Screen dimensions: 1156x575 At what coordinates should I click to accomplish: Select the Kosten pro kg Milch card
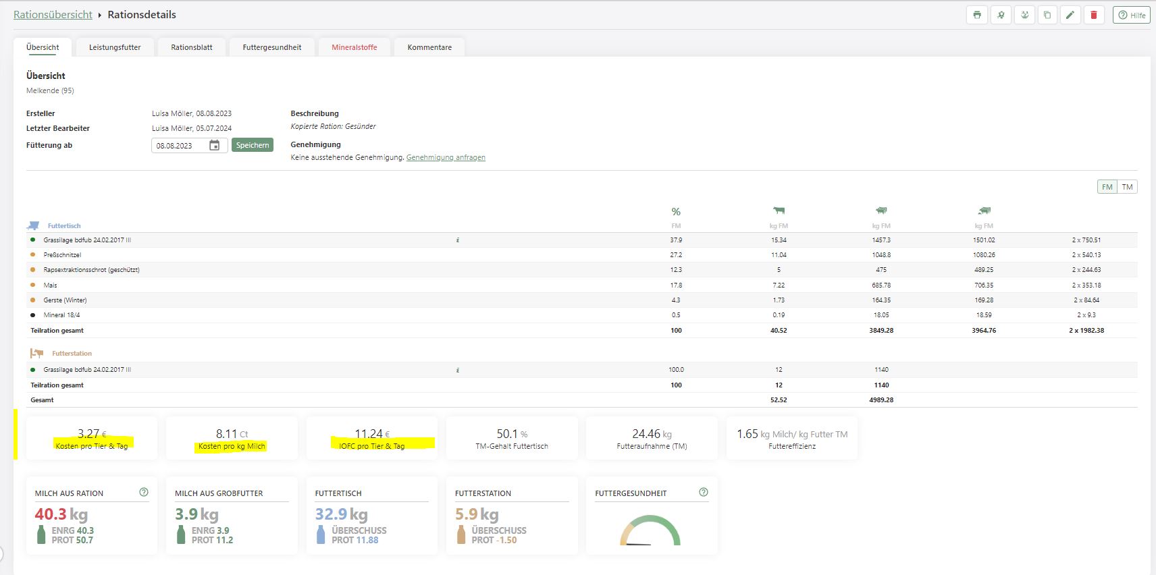(232, 439)
